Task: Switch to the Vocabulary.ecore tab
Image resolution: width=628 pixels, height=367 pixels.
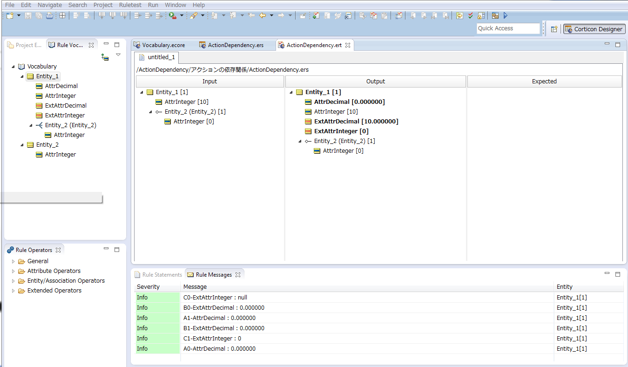Action: click(x=159, y=45)
